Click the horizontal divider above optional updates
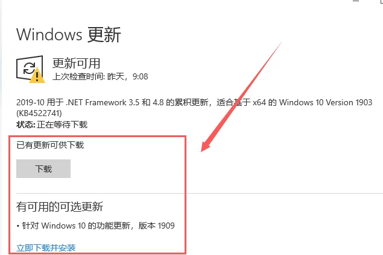 (x=200, y=193)
